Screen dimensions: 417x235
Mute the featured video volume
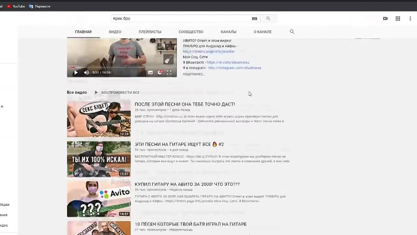pyautogui.click(x=86, y=72)
